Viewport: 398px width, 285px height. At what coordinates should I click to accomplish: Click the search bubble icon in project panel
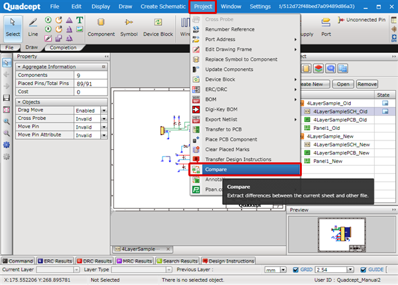pos(330,68)
